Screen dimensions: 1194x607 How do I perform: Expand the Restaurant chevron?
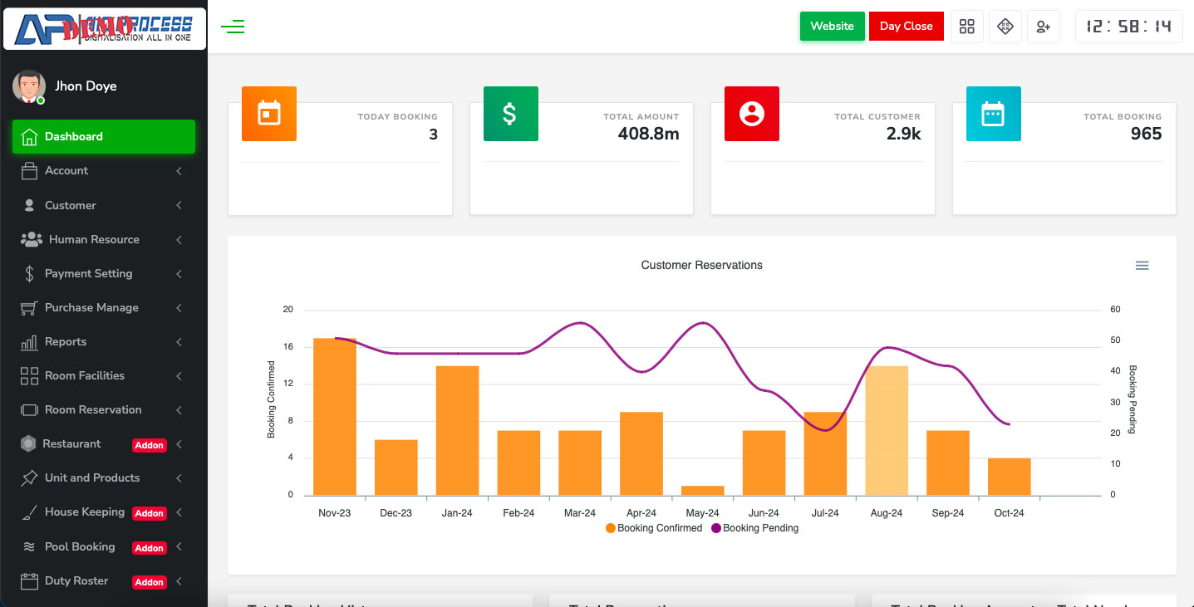pos(179,444)
